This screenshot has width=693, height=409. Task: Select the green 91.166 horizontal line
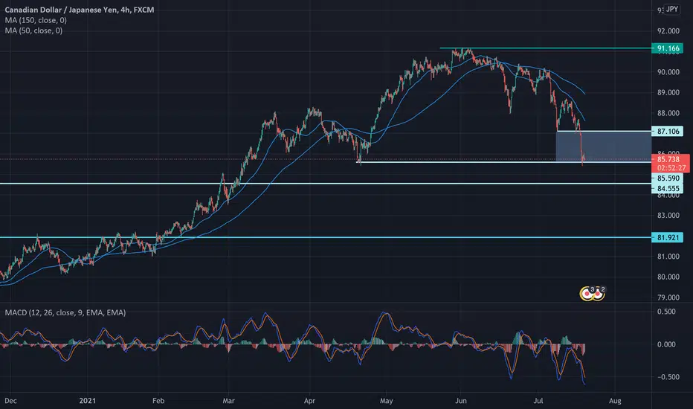pos(545,48)
